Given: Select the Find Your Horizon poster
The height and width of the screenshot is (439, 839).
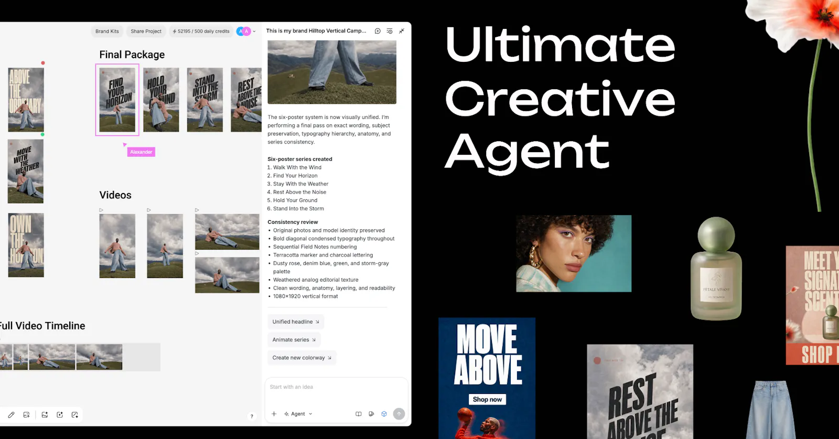Looking at the screenshot, I should (x=117, y=100).
